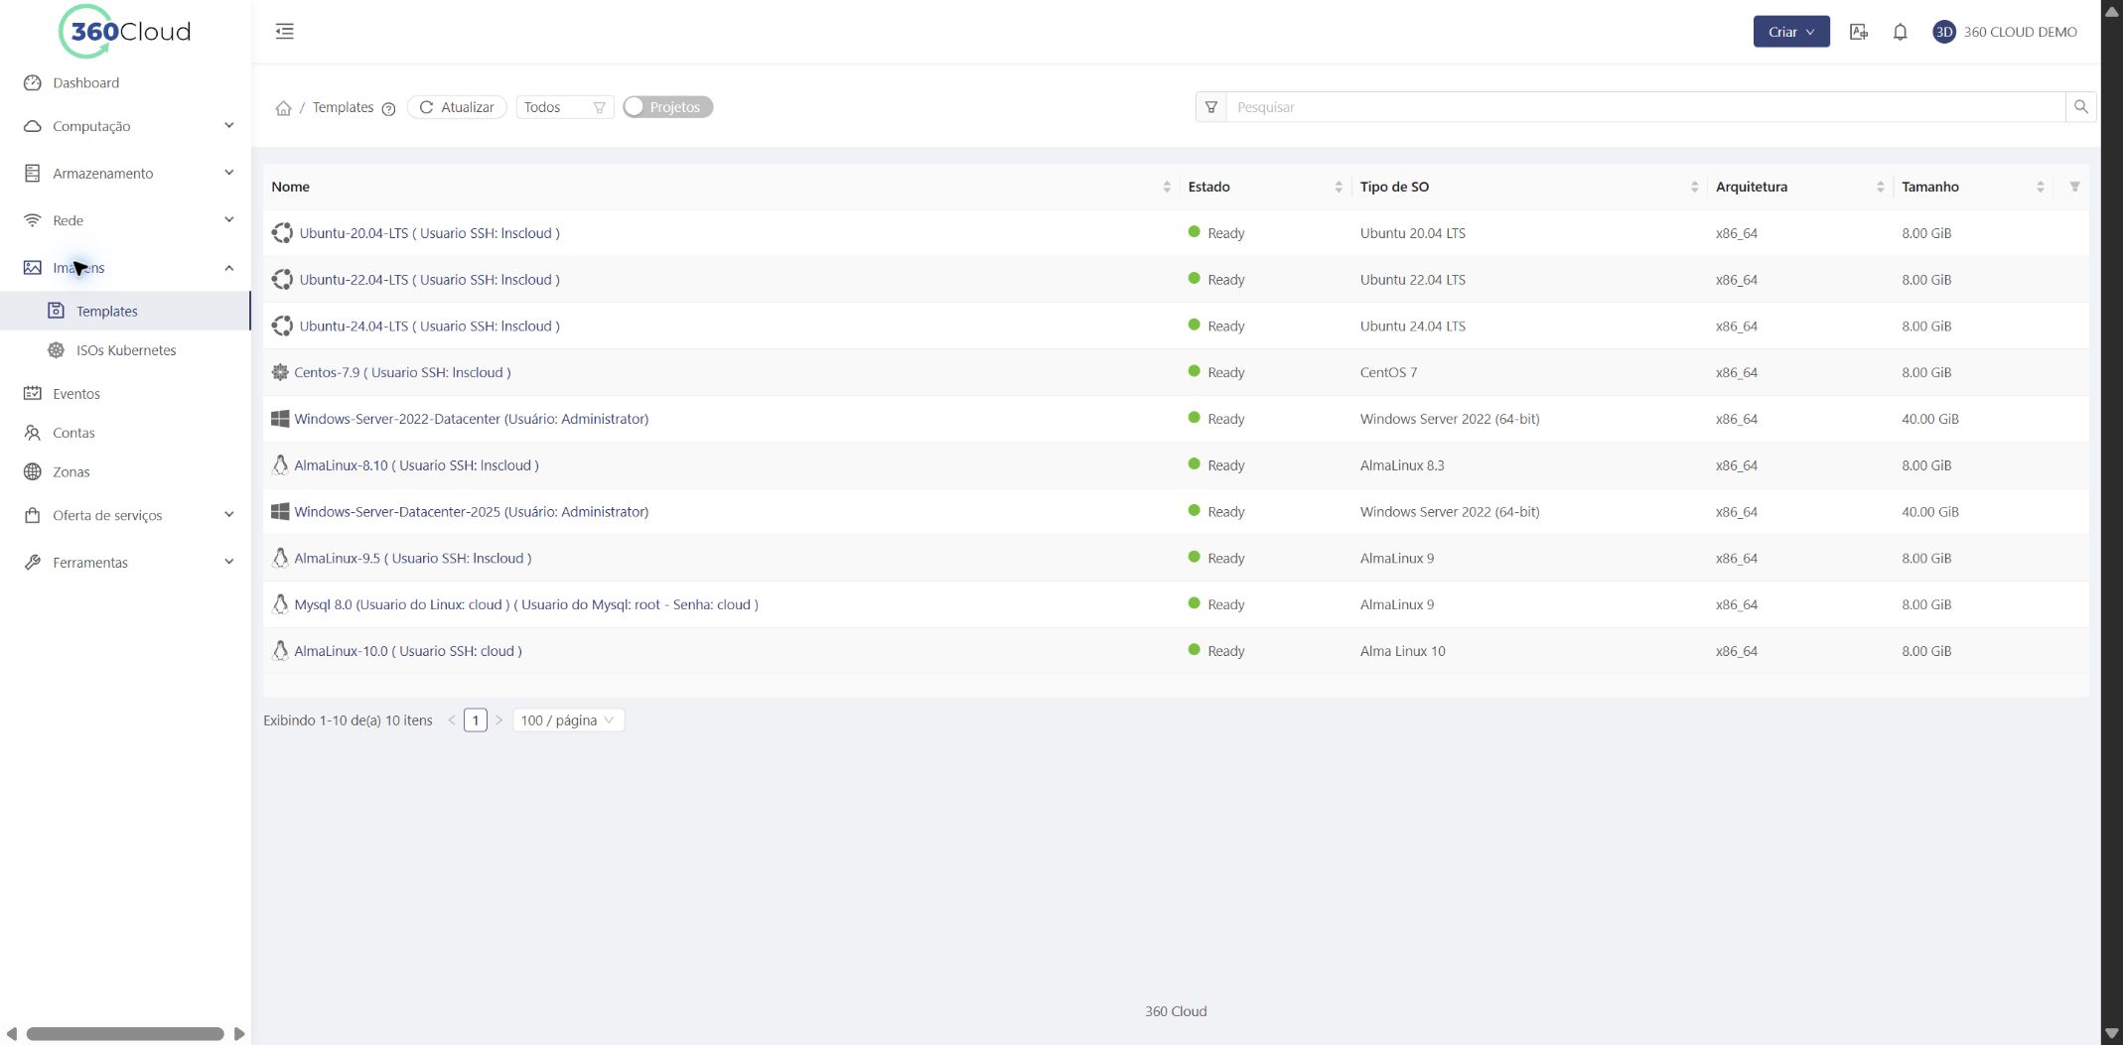Open Contas in sidebar
The width and height of the screenshot is (2123, 1045).
pyautogui.click(x=125, y=433)
